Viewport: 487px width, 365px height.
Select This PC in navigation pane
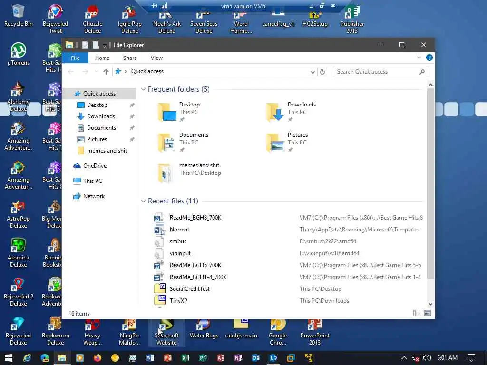93,181
